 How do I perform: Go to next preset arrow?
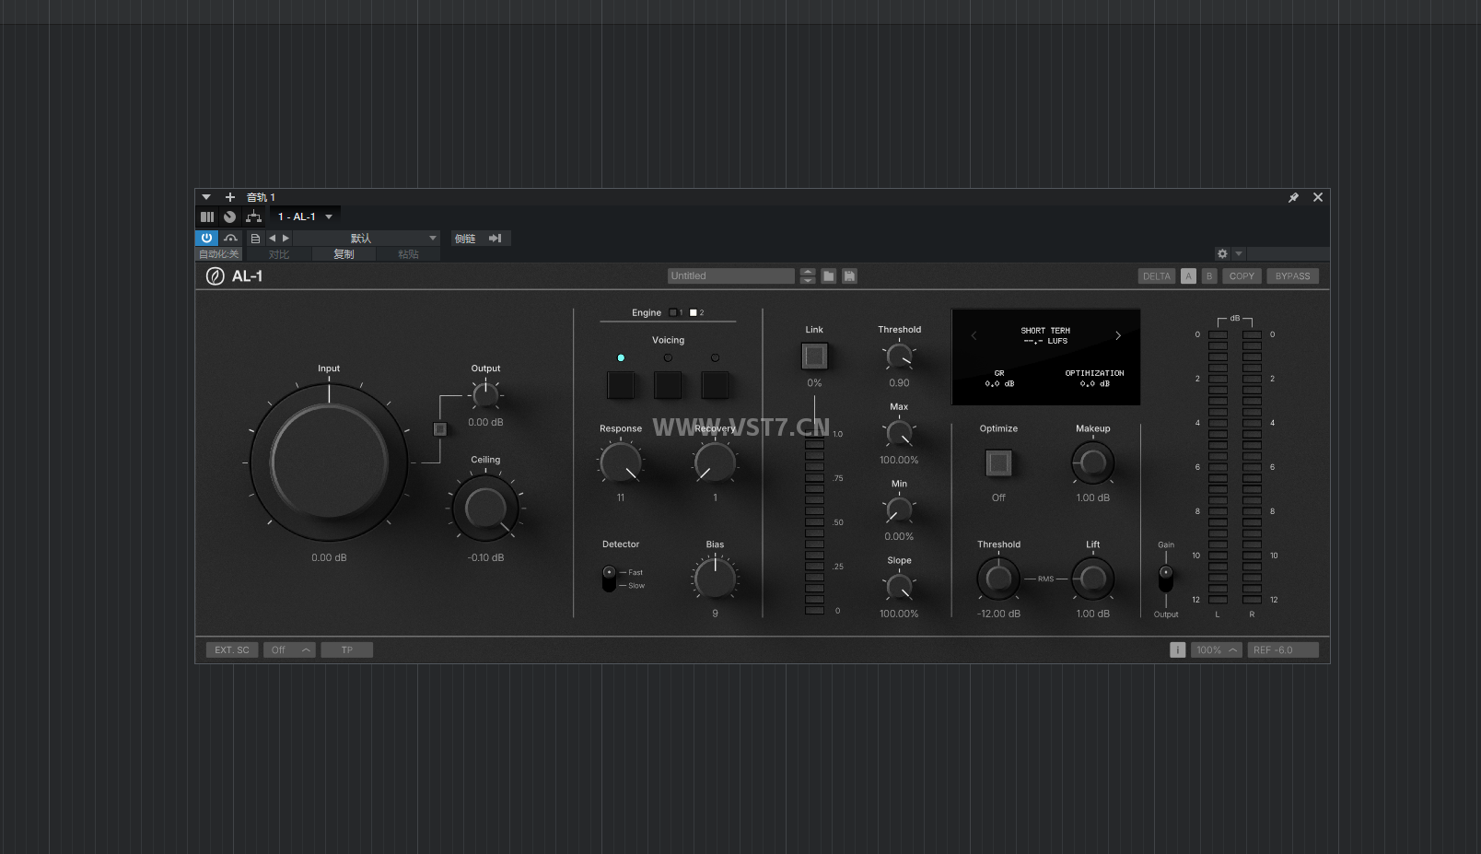point(286,238)
